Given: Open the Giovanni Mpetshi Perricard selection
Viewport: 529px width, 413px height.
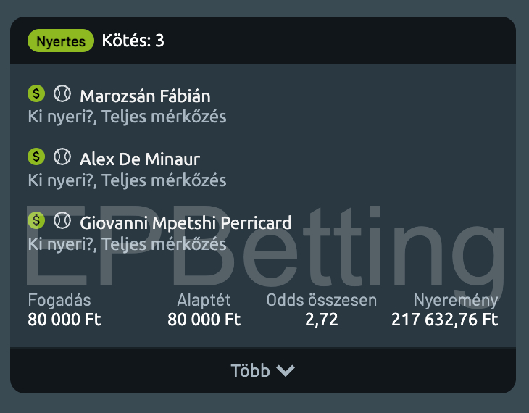Looking at the screenshot, I should point(186,222).
